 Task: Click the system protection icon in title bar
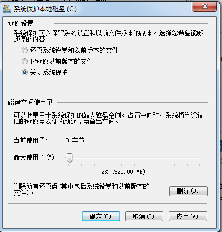point(7,9)
